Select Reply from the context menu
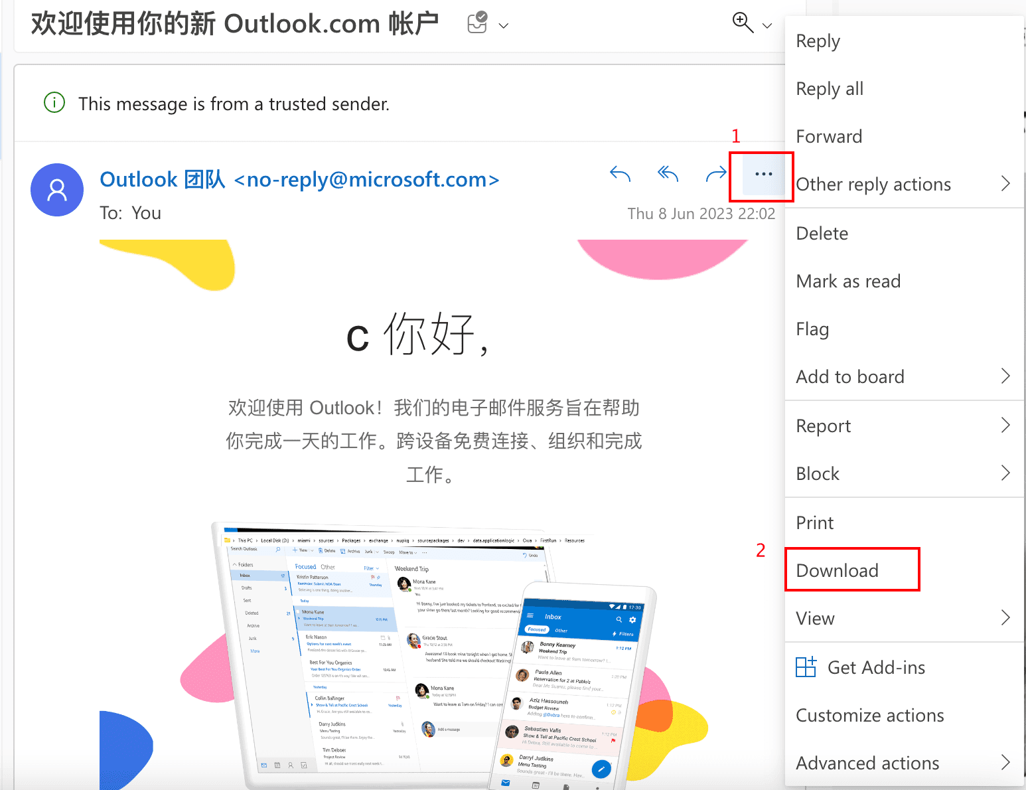This screenshot has width=1026, height=790. click(x=904, y=41)
